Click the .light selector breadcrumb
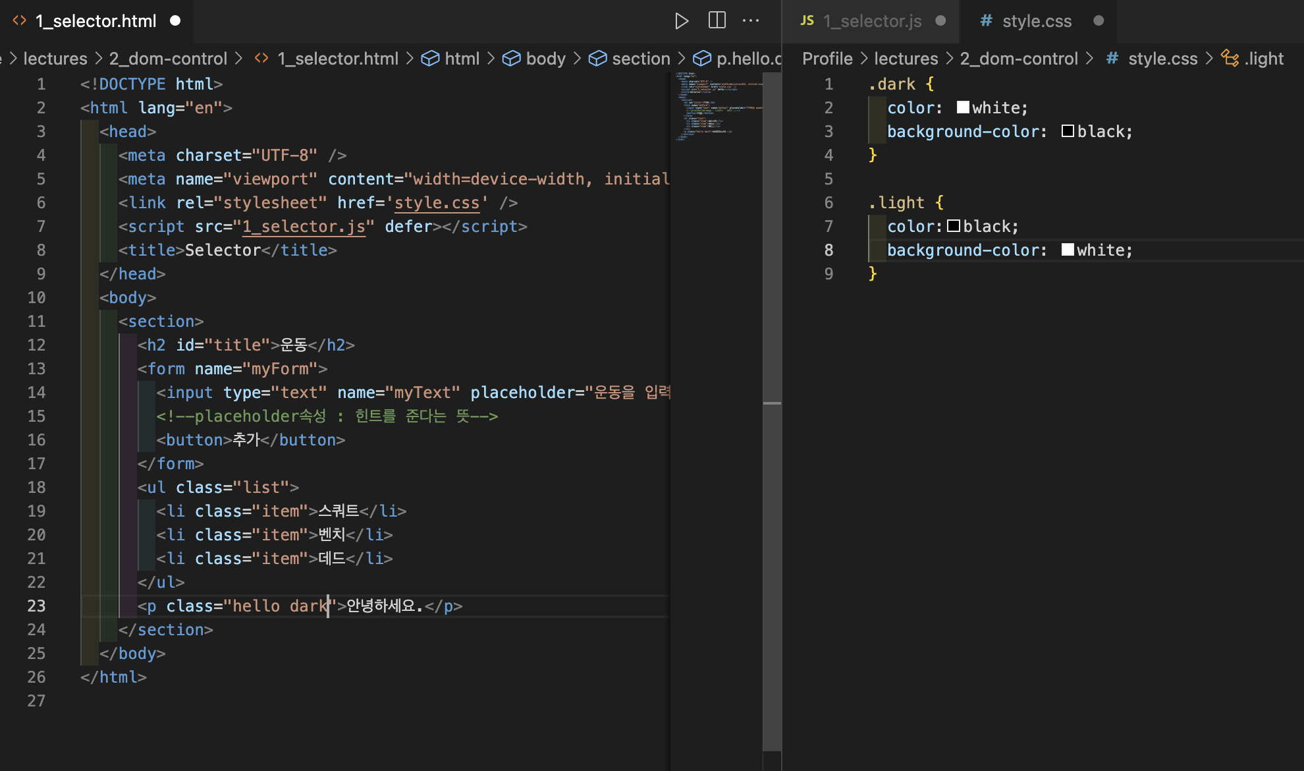Image resolution: width=1304 pixels, height=771 pixels. click(x=1263, y=59)
